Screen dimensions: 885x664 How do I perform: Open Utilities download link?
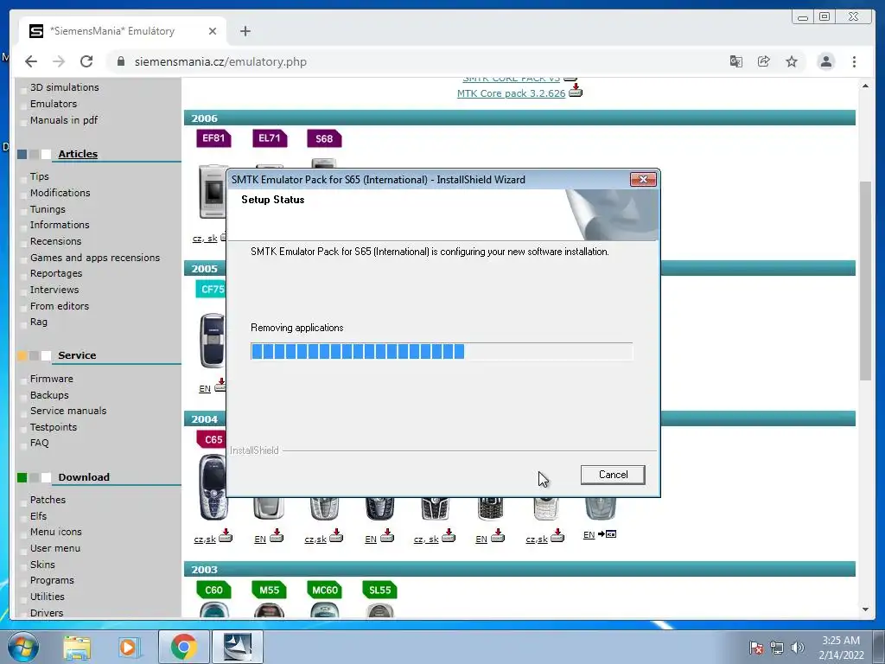tap(47, 597)
